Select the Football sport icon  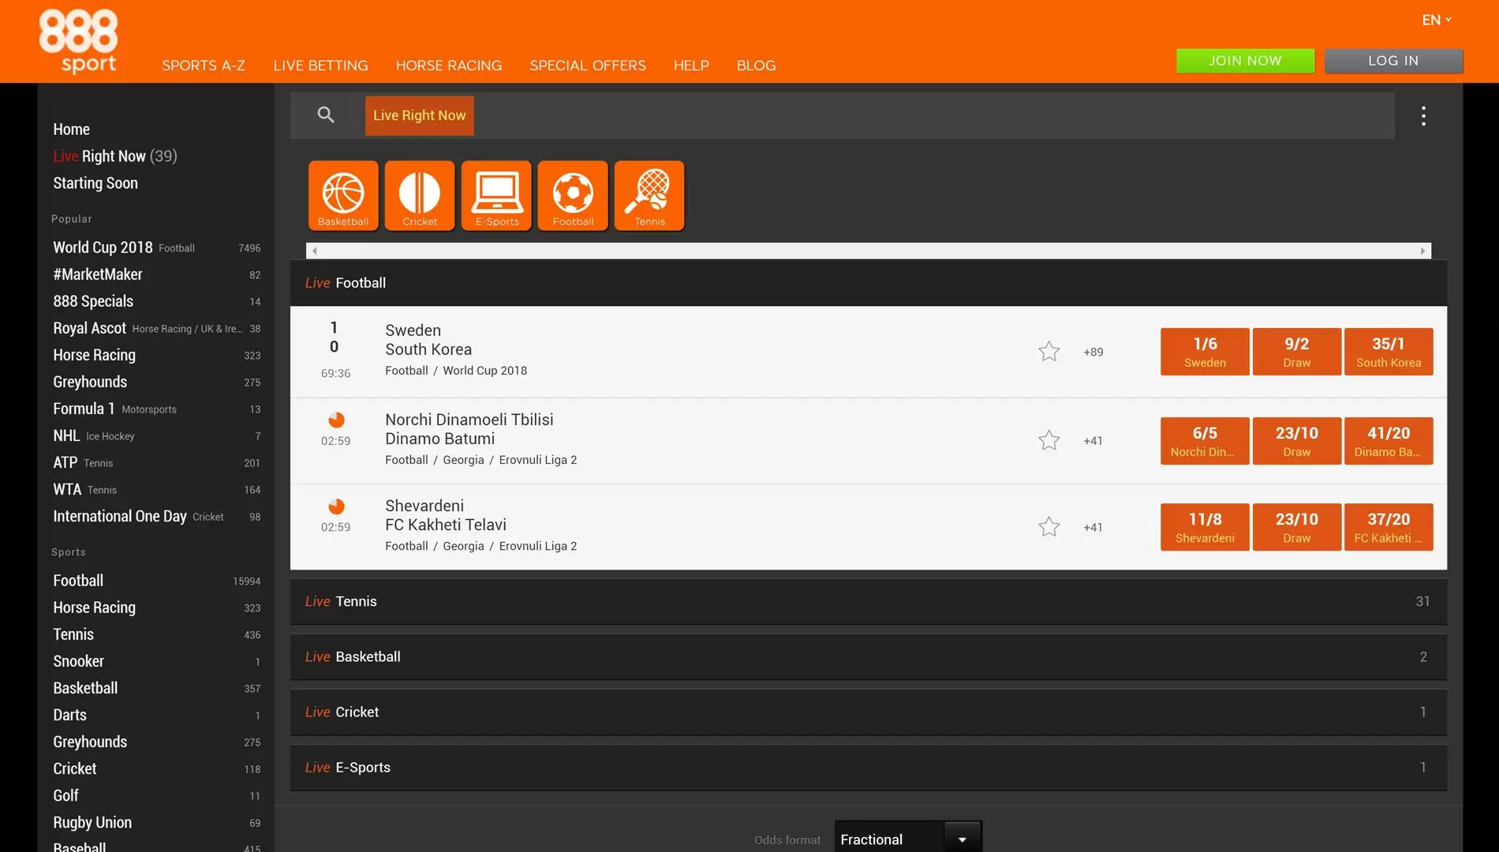click(x=573, y=196)
